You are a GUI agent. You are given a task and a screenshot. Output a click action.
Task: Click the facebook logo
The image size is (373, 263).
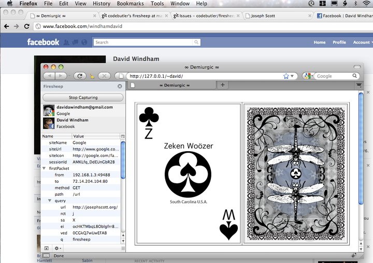tap(43, 42)
